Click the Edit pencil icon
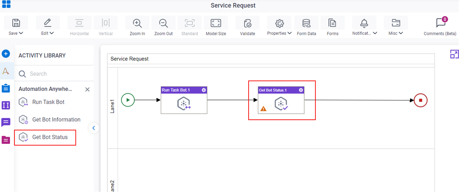 coord(47,23)
